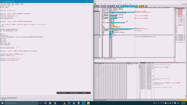Click the OllyDbg disassembly vertical scrollbar down arrow
Screen dimensions: 187x105
(174, 57)
